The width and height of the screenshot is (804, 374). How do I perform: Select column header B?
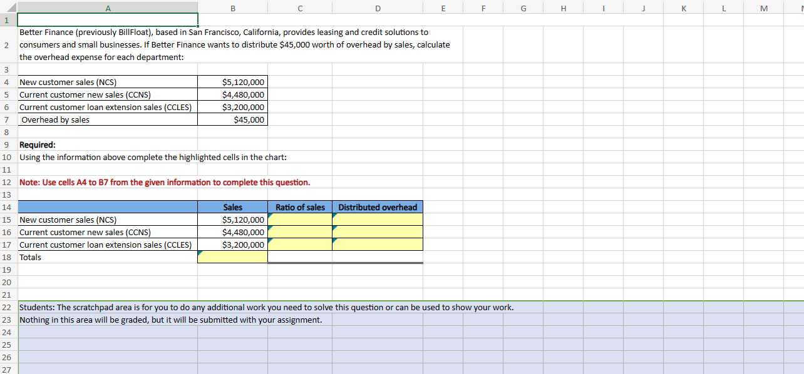pos(232,8)
